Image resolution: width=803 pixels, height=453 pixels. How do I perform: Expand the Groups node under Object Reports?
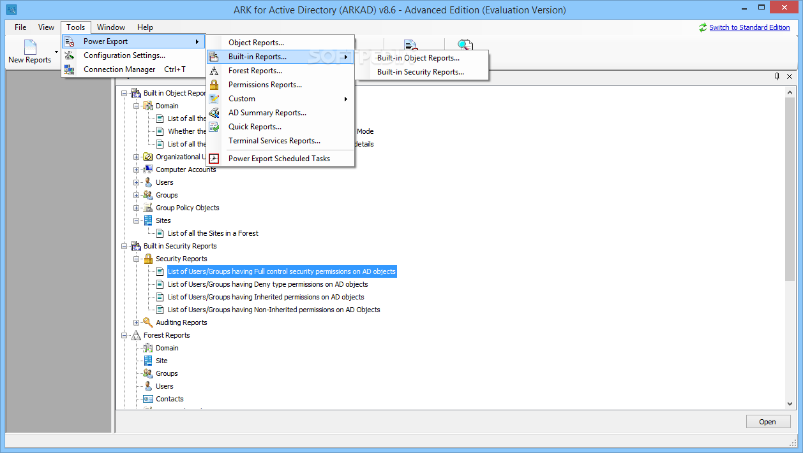click(x=137, y=195)
